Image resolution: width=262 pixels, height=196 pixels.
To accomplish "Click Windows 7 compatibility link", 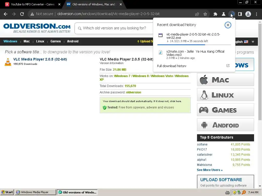I will click(x=122, y=76).
